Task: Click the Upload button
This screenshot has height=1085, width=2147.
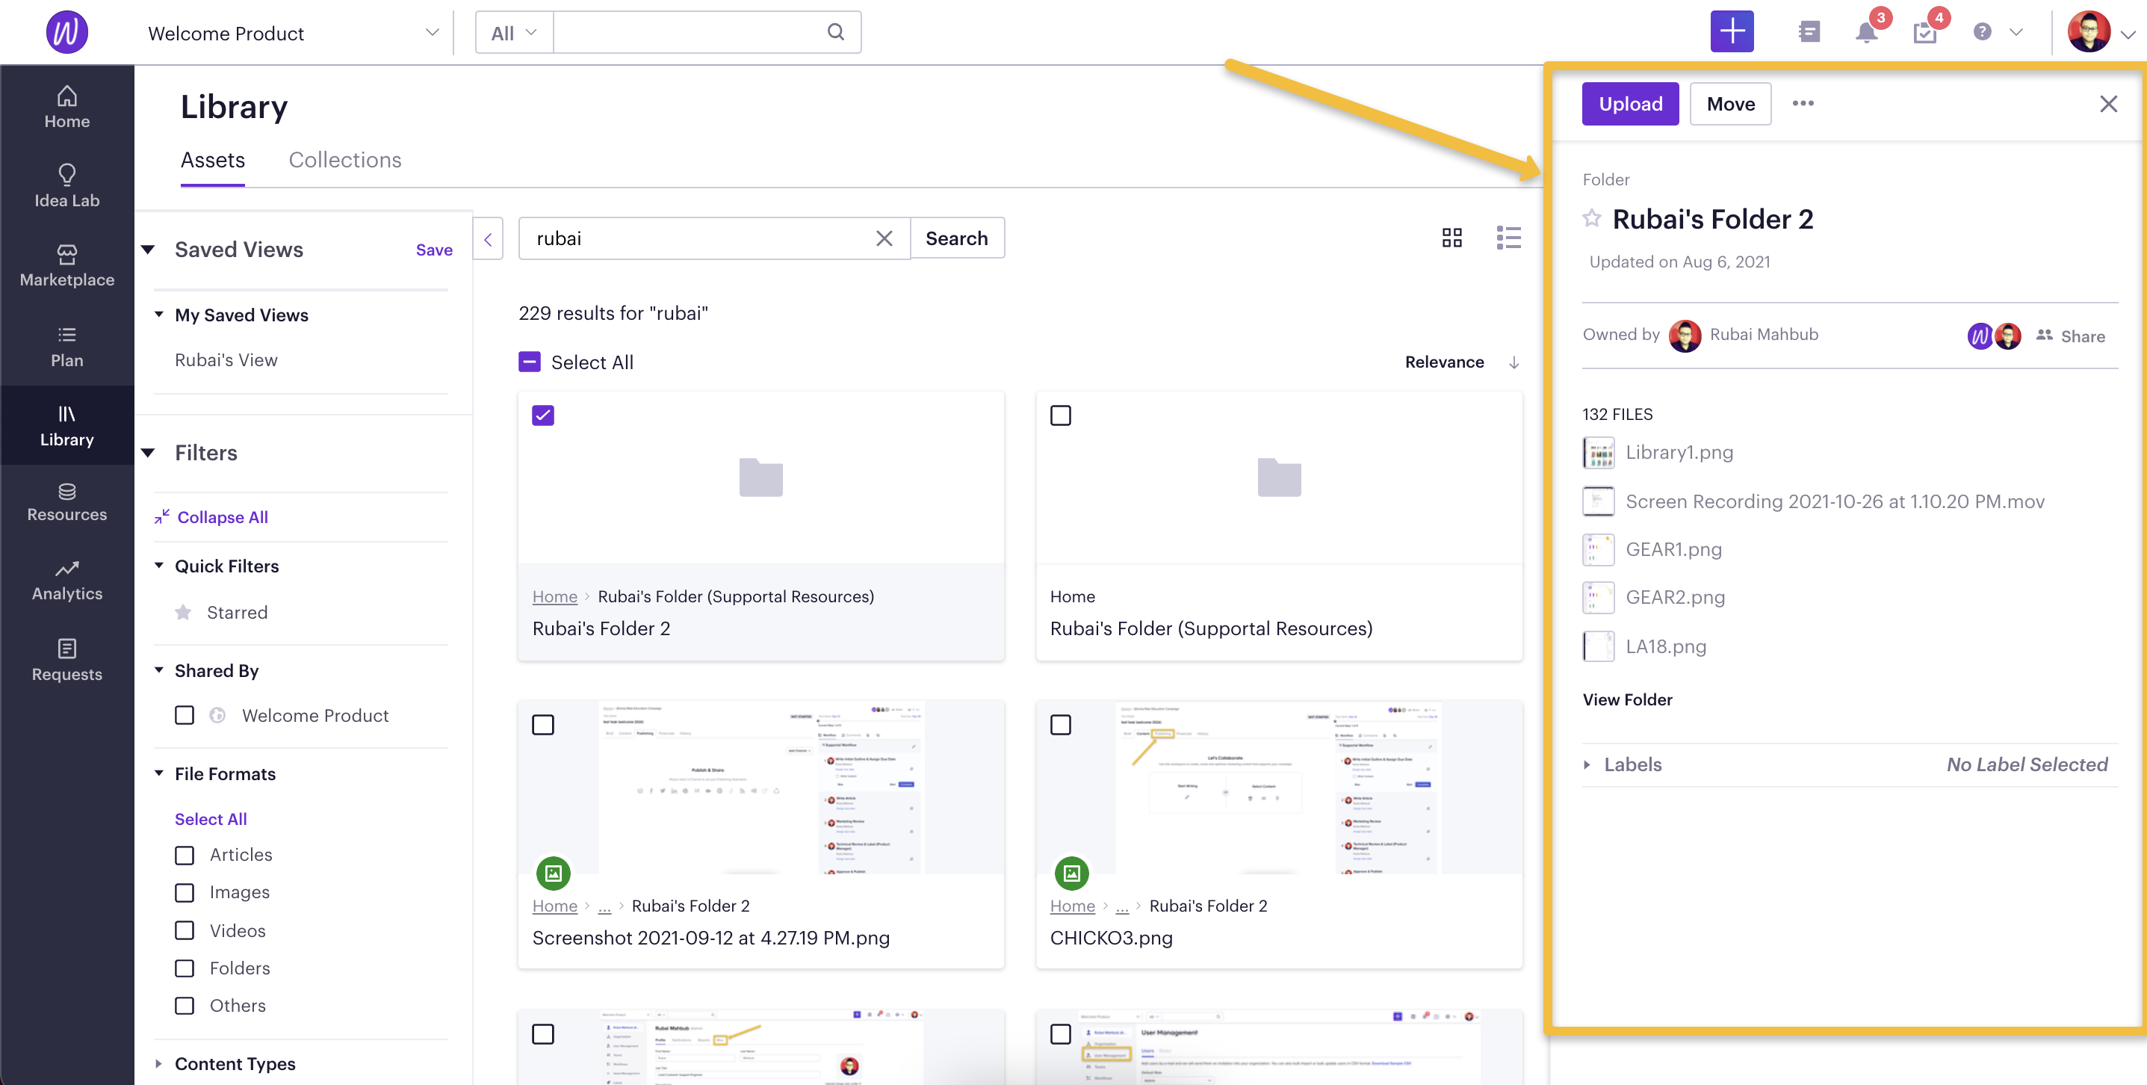Action: 1629,103
